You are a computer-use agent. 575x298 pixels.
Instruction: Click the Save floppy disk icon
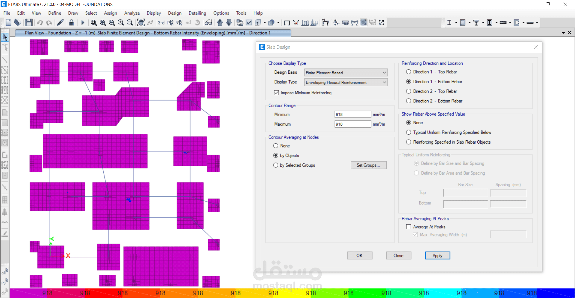click(x=29, y=22)
